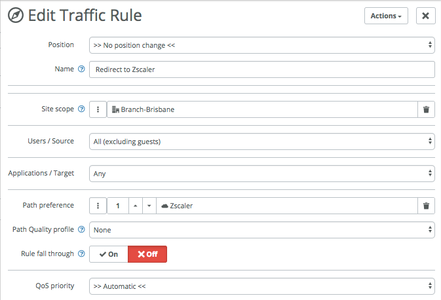The width and height of the screenshot is (441, 300).
Task: Click the Name text field
Action: coord(262,69)
